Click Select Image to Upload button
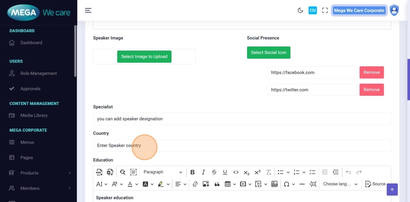This screenshot has width=410, height=202. tap(144, 57)
